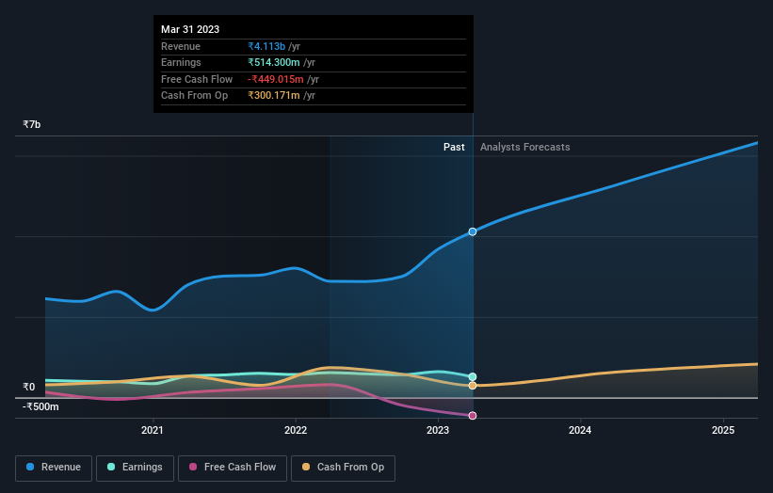Click the ₹7b y-axis label
773x493 pixels.
pyautogui.click(x=32, y=124)
